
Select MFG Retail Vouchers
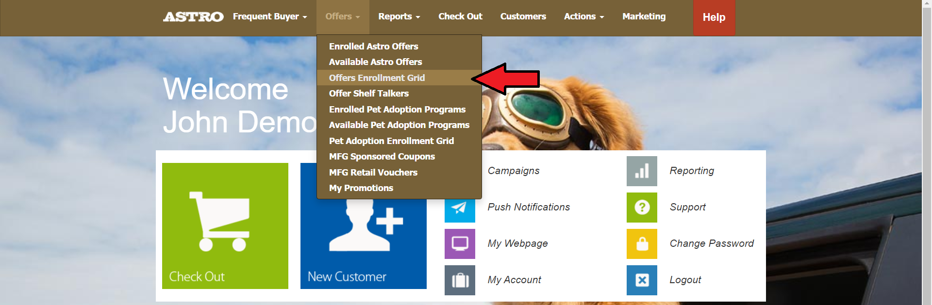[x=399, y=173]
